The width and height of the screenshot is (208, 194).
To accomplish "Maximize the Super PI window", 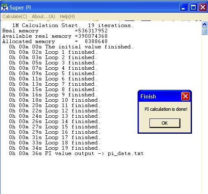I will [x=193, y=7].
